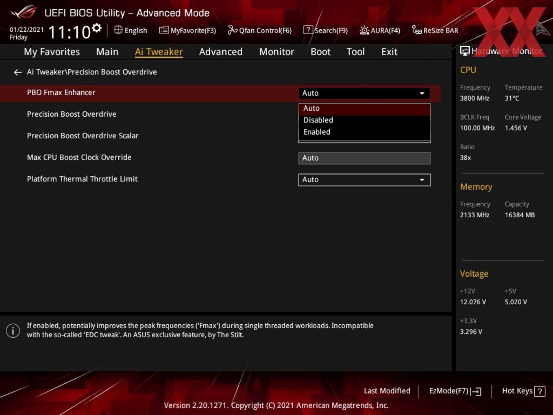Select Max CPU Boost Clock Override label
The height and width of the screenshot is (415, 553).
pyautogui.click(x=79, y=157)
